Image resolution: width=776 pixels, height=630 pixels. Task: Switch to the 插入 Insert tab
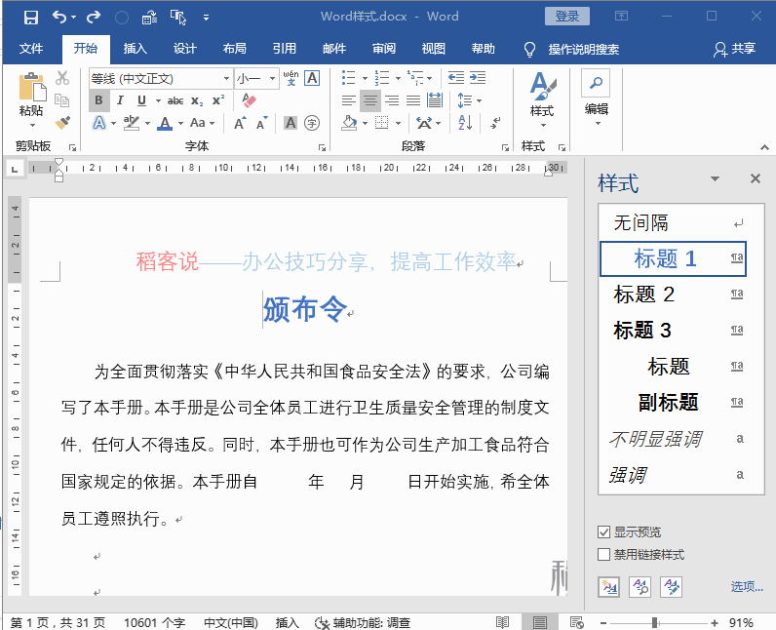pos(136,49)
